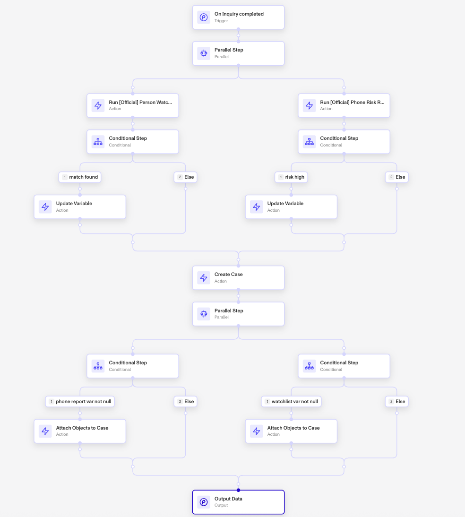This screenshot has height=517, width=465.
Task: Click the Run [Official] Phone Risk action icon
Action: coord(310,105)
